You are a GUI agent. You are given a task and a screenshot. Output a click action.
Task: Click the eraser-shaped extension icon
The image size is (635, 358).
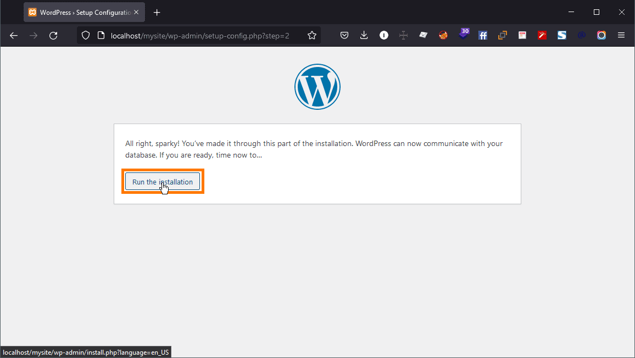coord(423,35)
